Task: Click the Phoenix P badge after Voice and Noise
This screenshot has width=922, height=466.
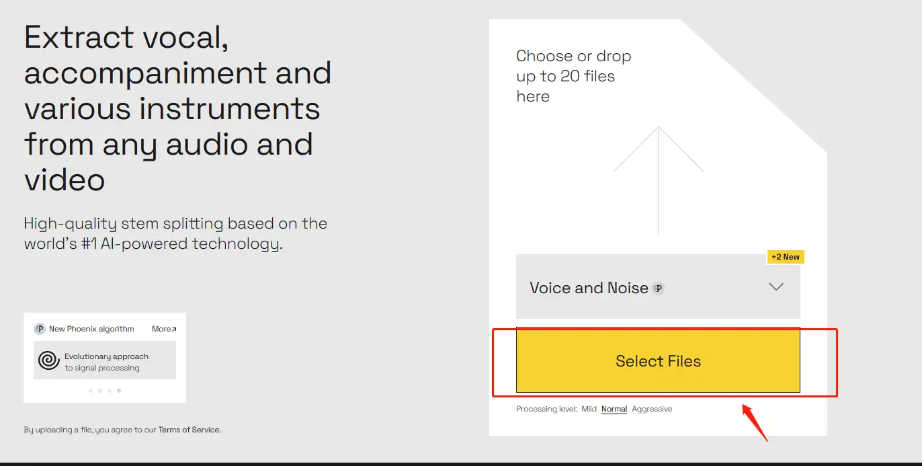Action: 659,288
